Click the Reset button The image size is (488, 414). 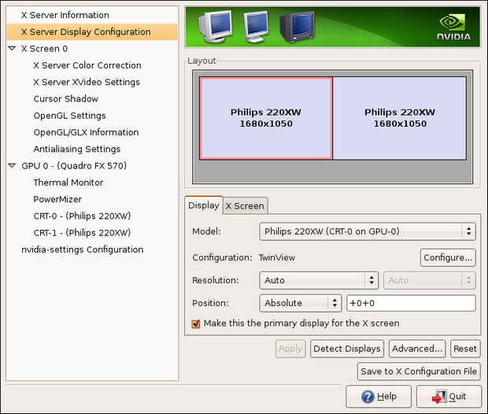(465, 349)
